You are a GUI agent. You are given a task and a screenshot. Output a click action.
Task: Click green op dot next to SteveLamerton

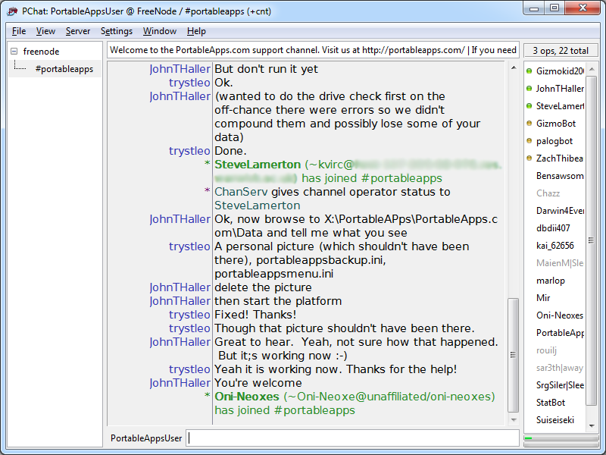[529, 106]
